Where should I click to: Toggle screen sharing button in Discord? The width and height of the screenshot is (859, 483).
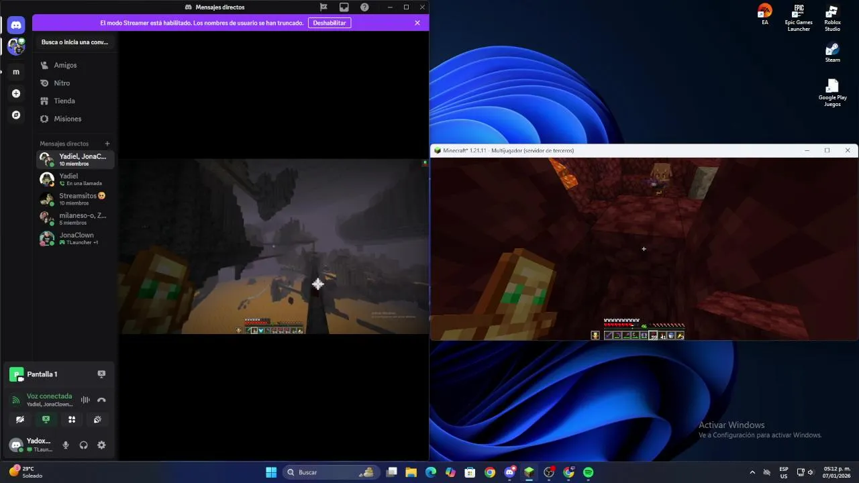pyautogui.click(x=46, y=420)
